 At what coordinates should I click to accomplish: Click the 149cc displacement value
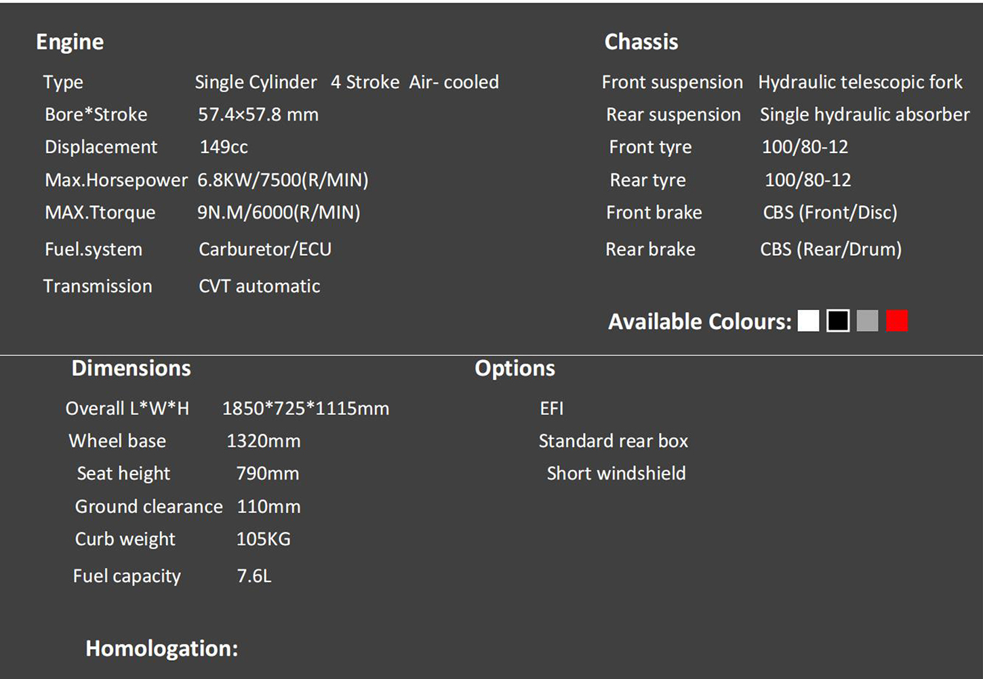(224, 147)
